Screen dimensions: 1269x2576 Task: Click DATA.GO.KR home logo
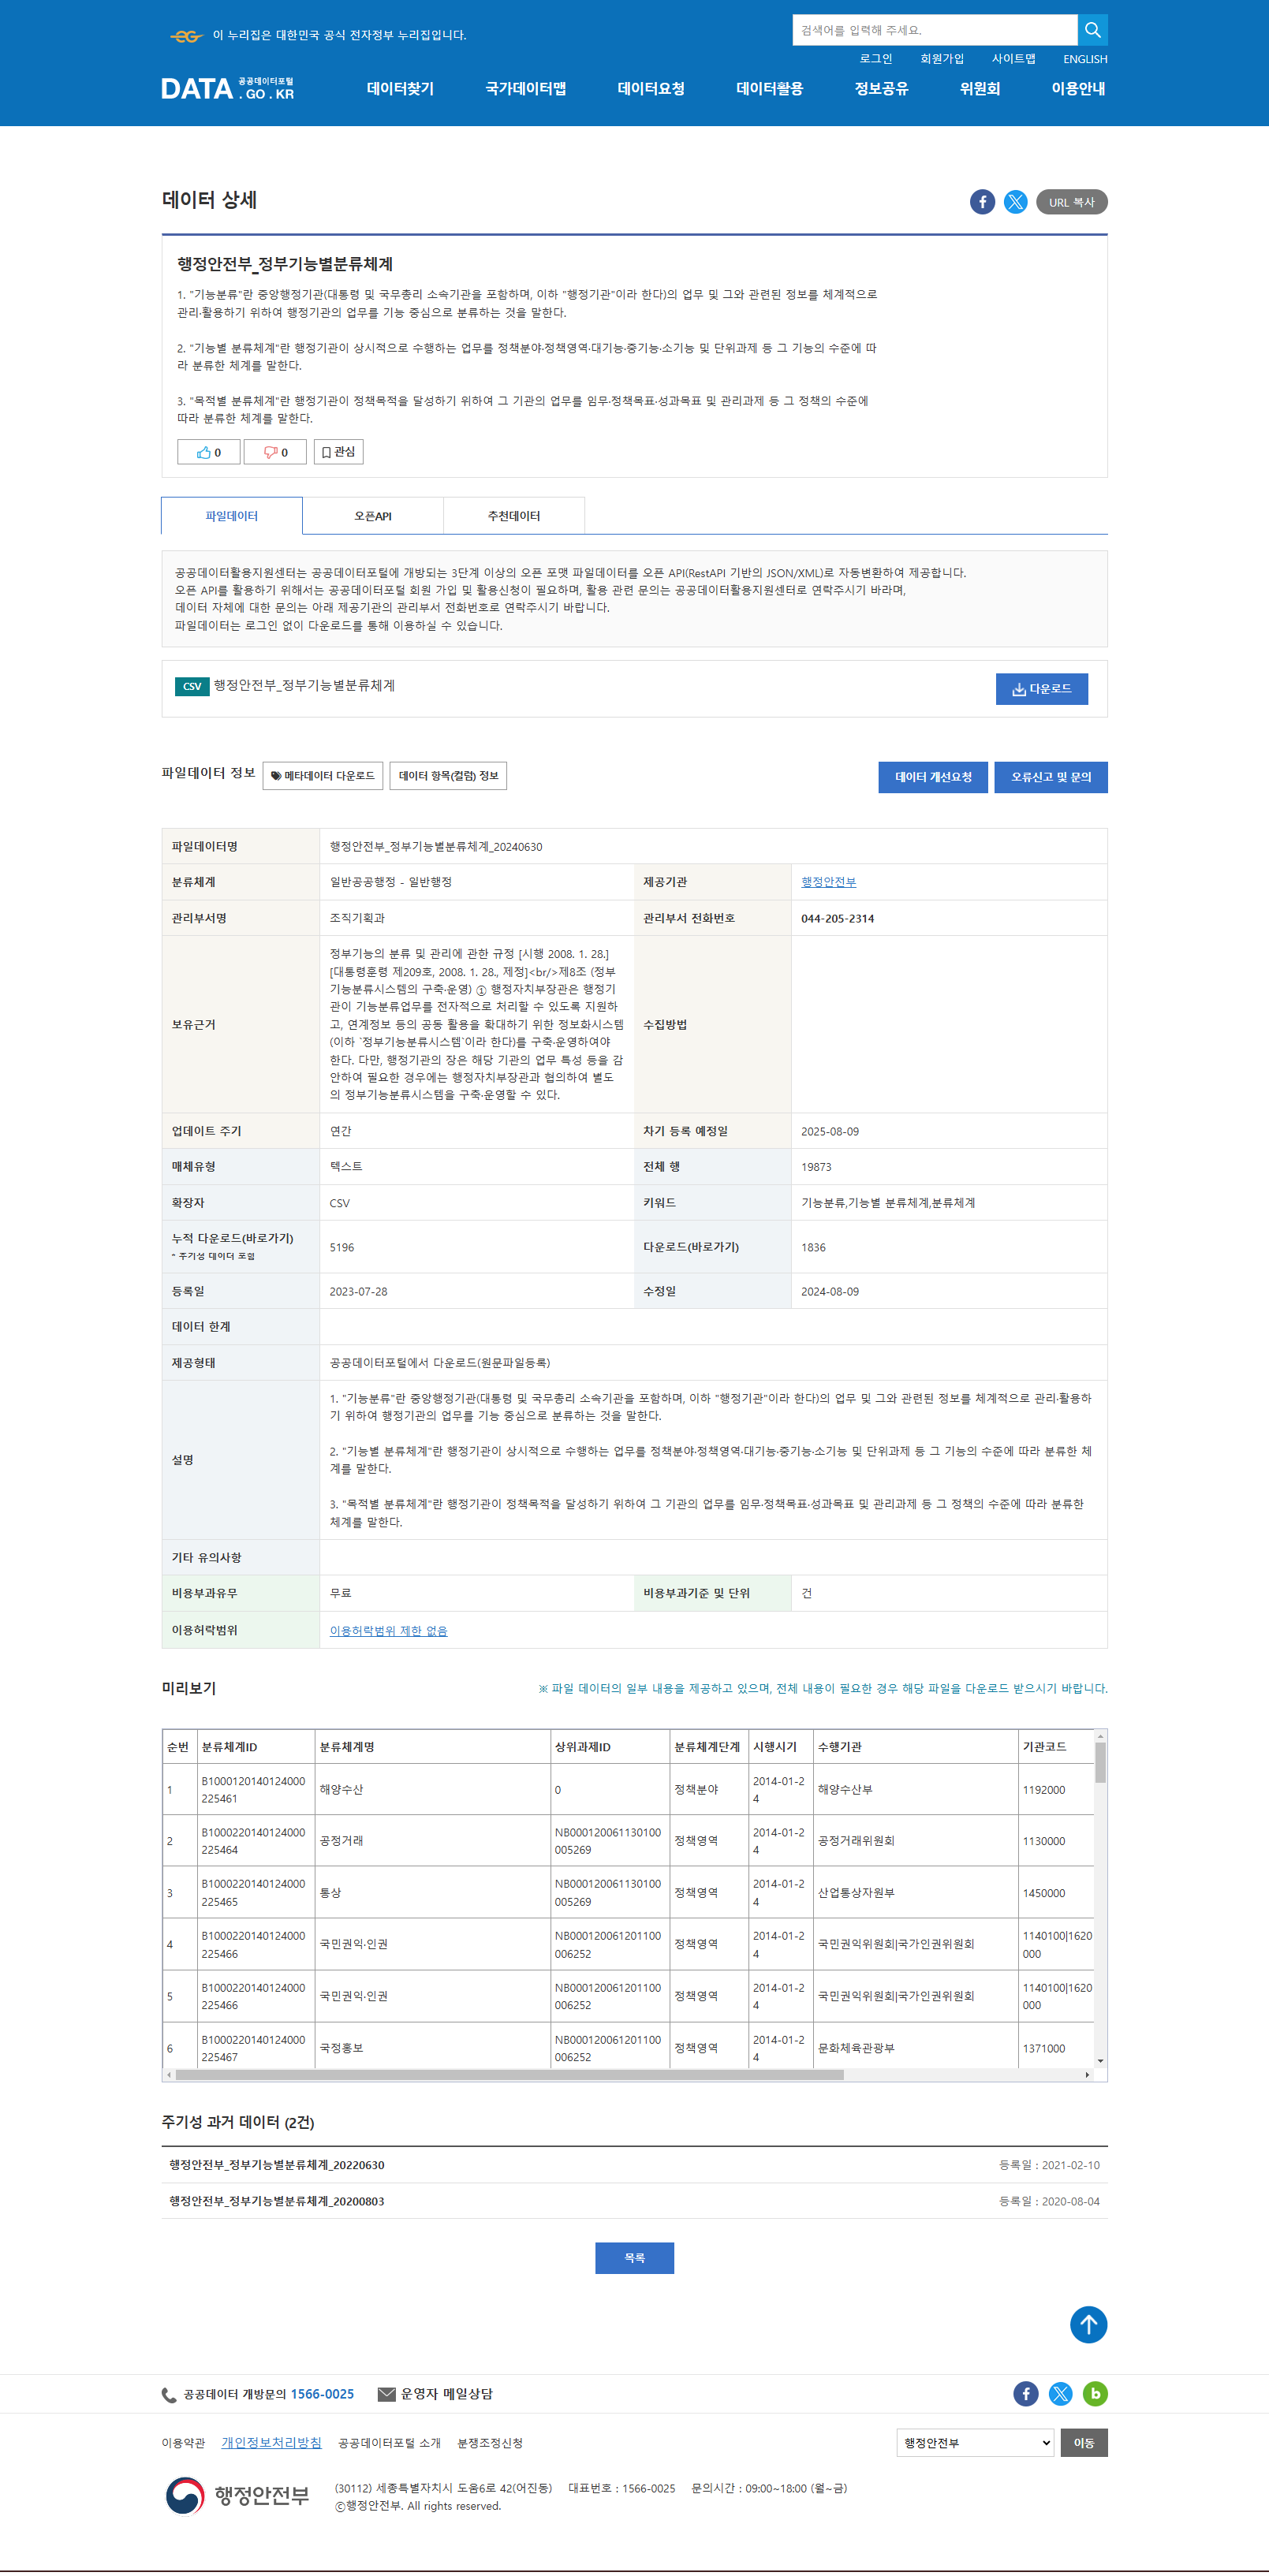click(x=228, y=89)
